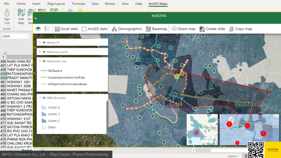Screen dimensions: 281x158
Task: Select cell with NUAN CHAN RD.
Action: click(19, 61)
